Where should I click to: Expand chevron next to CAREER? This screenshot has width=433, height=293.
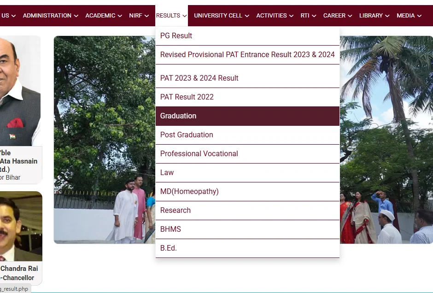[350, 16]
